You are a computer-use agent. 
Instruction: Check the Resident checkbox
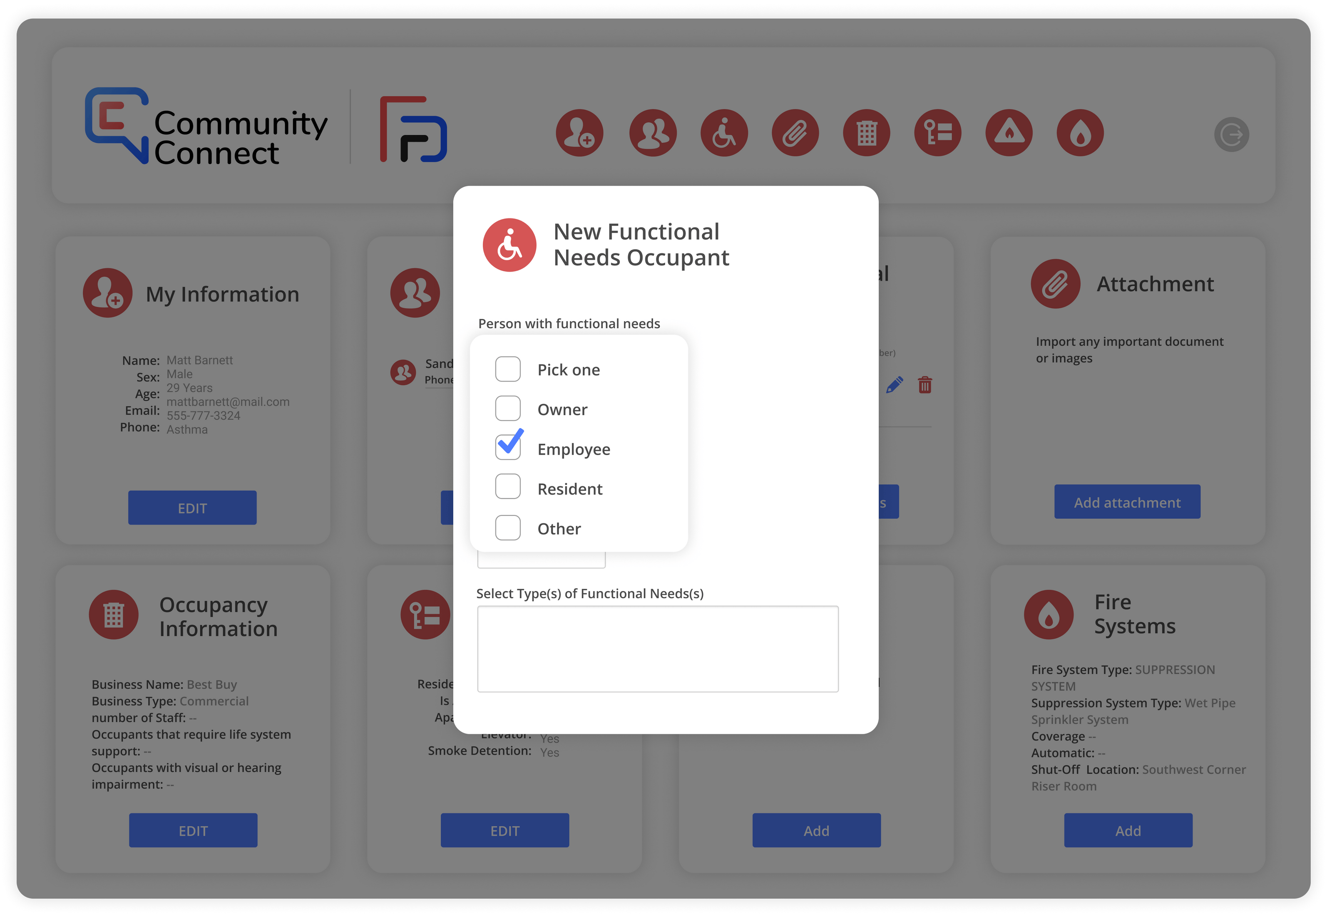(507, 487)
